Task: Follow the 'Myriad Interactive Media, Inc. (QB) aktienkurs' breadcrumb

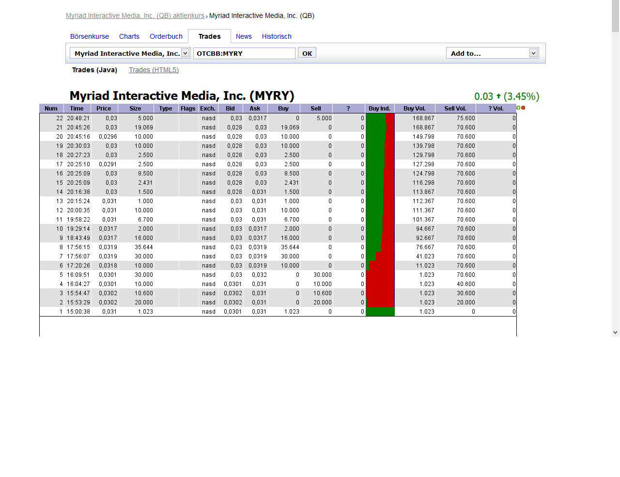Action: [x=135, y=16]
